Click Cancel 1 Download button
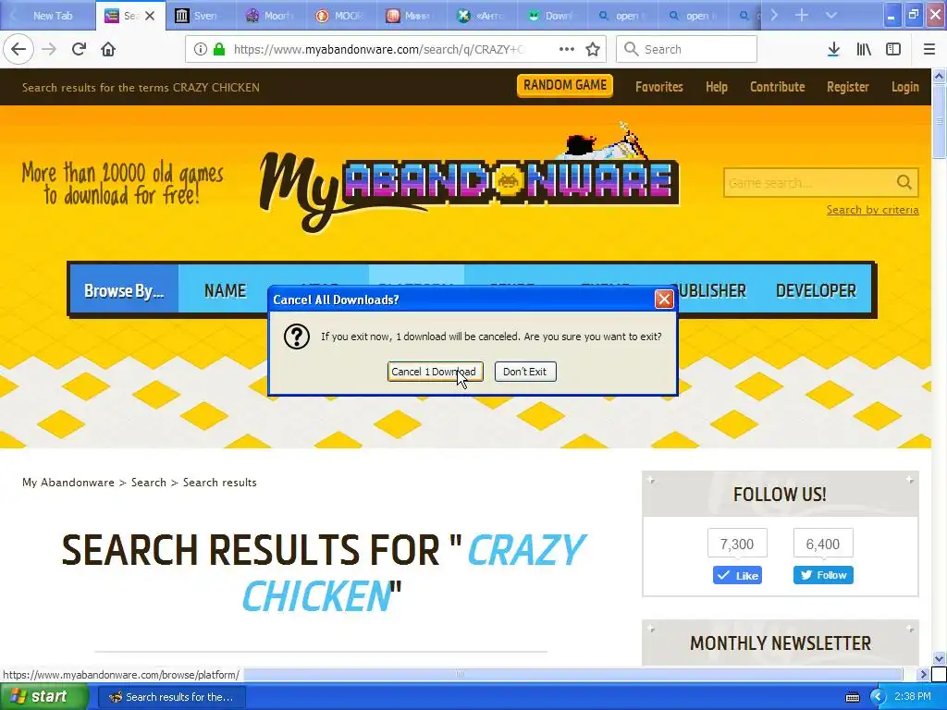The height and width of the screenshot is (710, 947). pos(435,372)
